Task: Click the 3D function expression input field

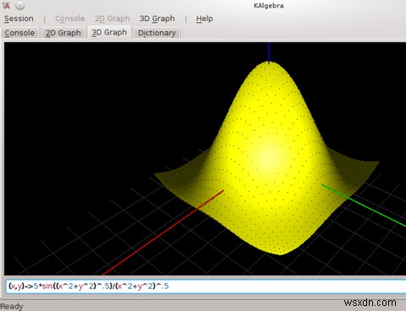Action: (206, 286)
